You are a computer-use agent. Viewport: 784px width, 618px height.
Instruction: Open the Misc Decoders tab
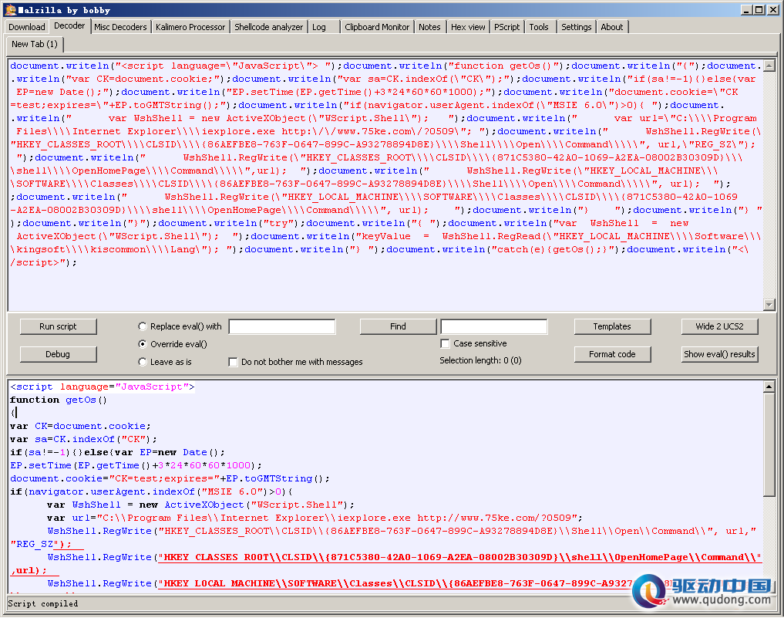pos(120,27)
